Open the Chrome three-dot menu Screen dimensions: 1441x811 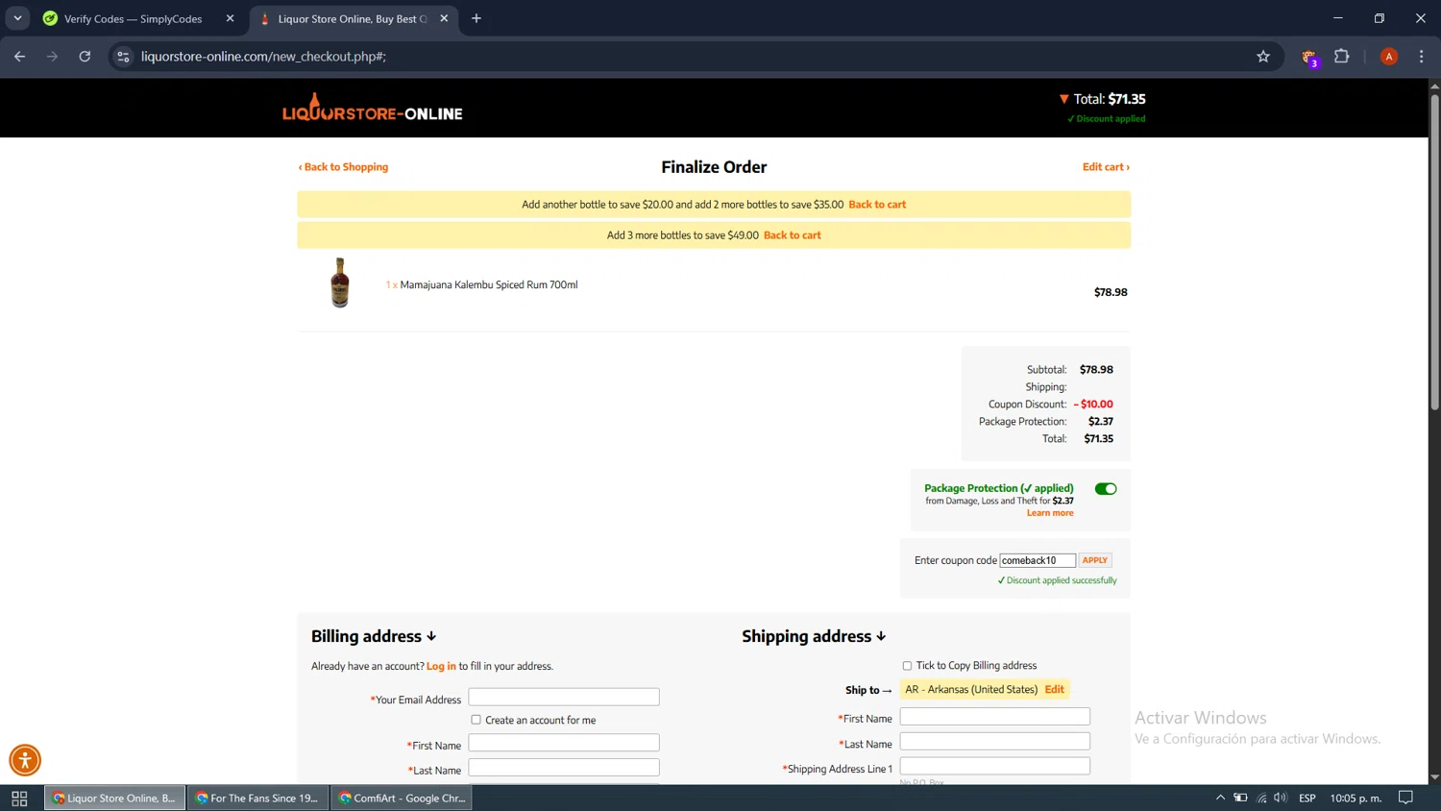1422,57
